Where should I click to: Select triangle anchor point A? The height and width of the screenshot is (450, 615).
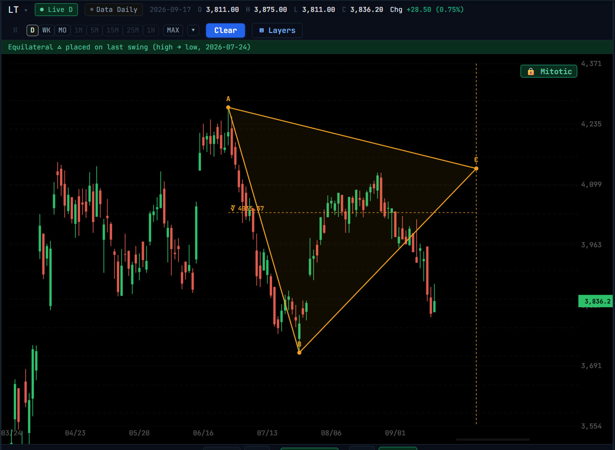coord(228,108)
